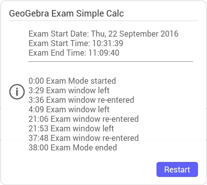Select the 21:06 Exam window re-entered entry
The image size is (207, 185).
coord(83,119)
